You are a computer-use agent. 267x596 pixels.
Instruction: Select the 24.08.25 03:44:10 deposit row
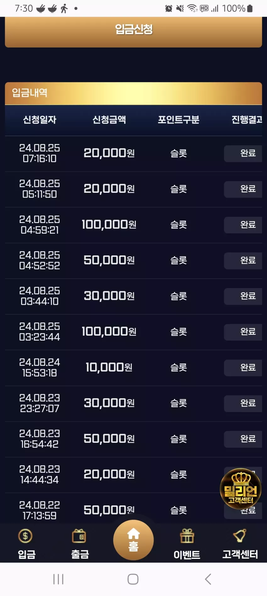pos(133,296)
